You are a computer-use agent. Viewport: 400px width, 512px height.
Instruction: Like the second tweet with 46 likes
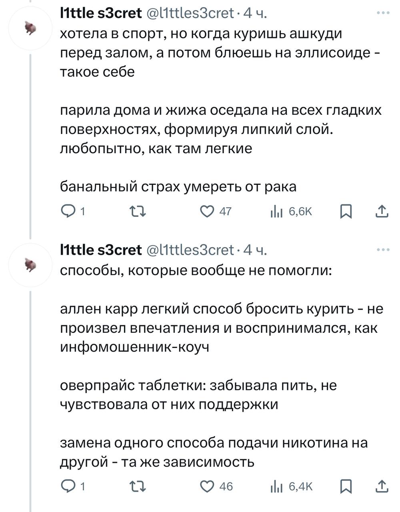[x=208, y=486]
